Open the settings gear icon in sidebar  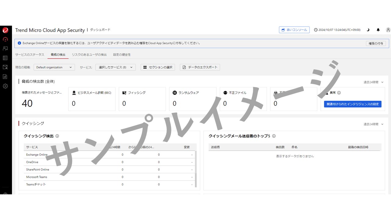pos(5,86)
